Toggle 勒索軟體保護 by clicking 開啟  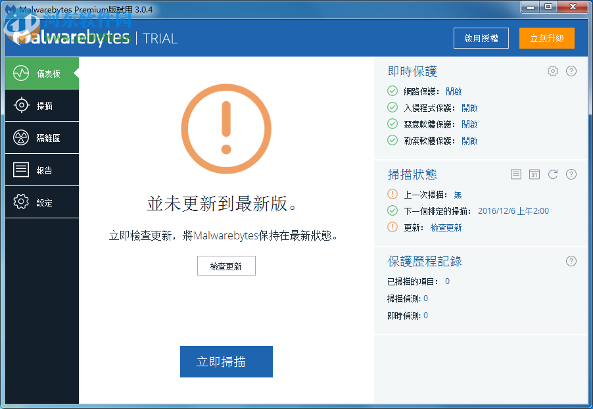click(469, 140)
